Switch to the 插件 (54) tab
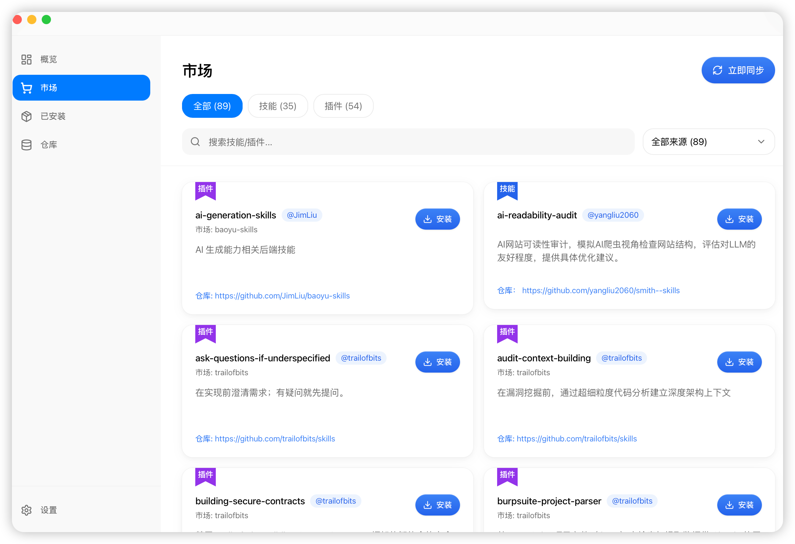Image resolution: width=795 pixels, height=544 pixels. pyautogui.click(x=343, y=106)
